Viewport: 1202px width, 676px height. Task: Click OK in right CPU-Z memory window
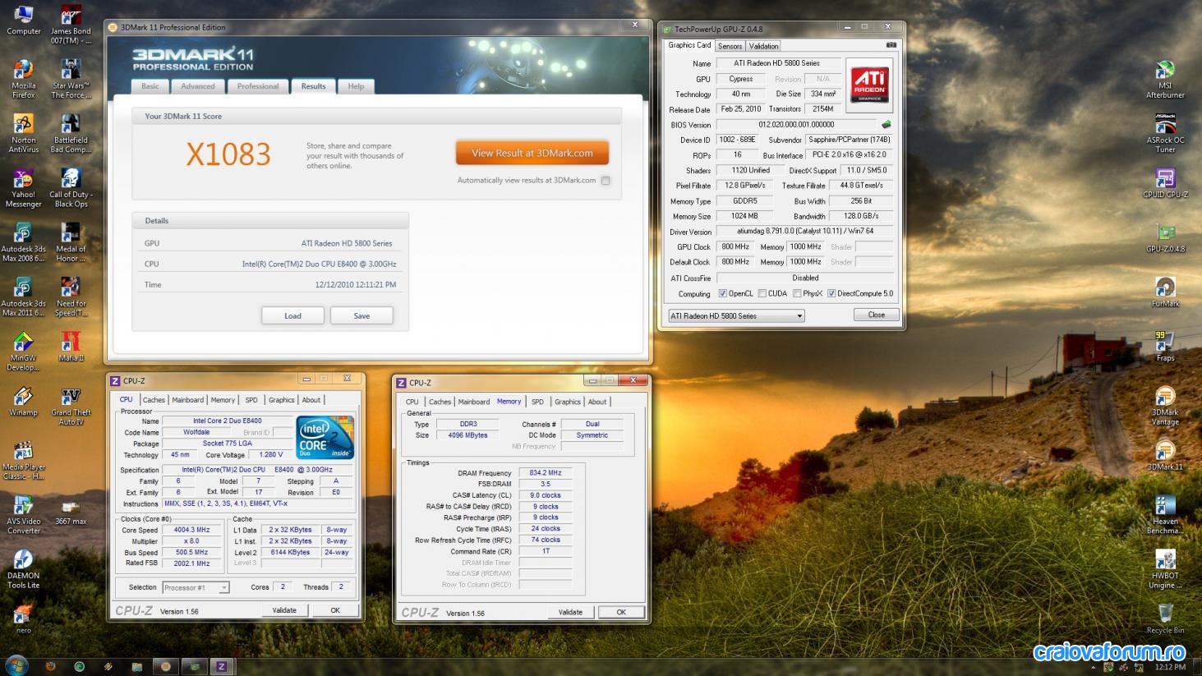621,612
